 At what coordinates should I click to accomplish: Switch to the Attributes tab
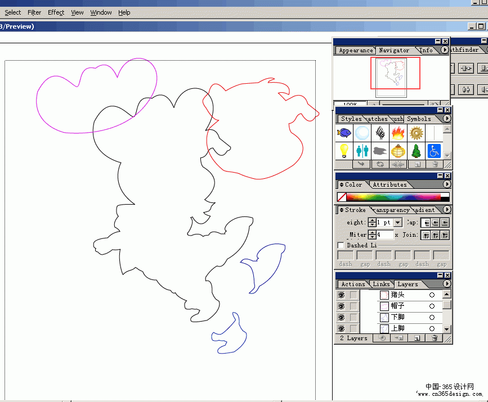click(390, 184)
